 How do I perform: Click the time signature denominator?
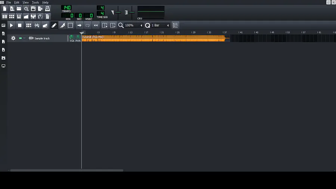(101, 13)
